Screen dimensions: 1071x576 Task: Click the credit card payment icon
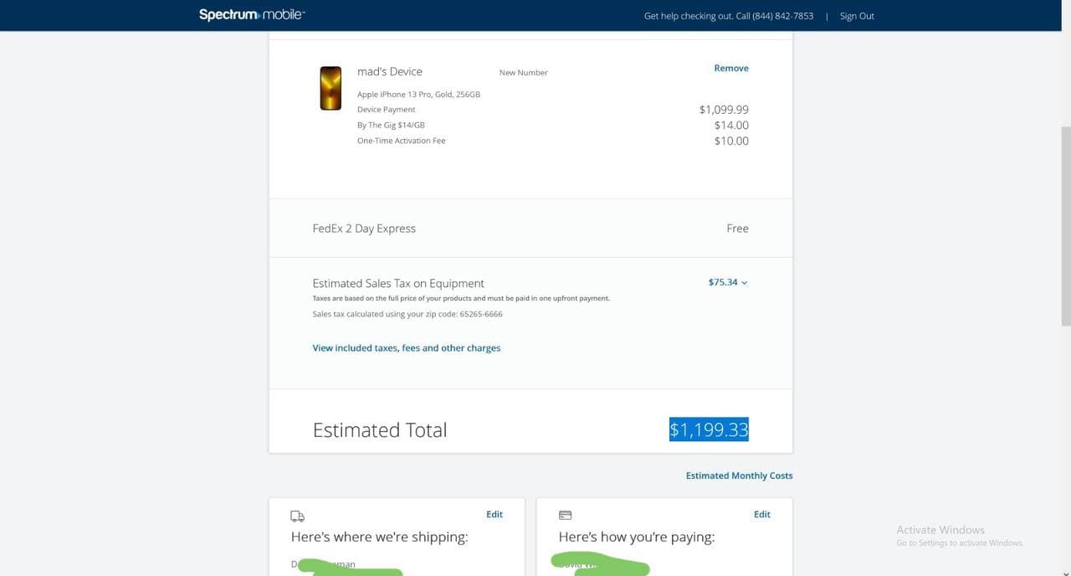(565, 515)
